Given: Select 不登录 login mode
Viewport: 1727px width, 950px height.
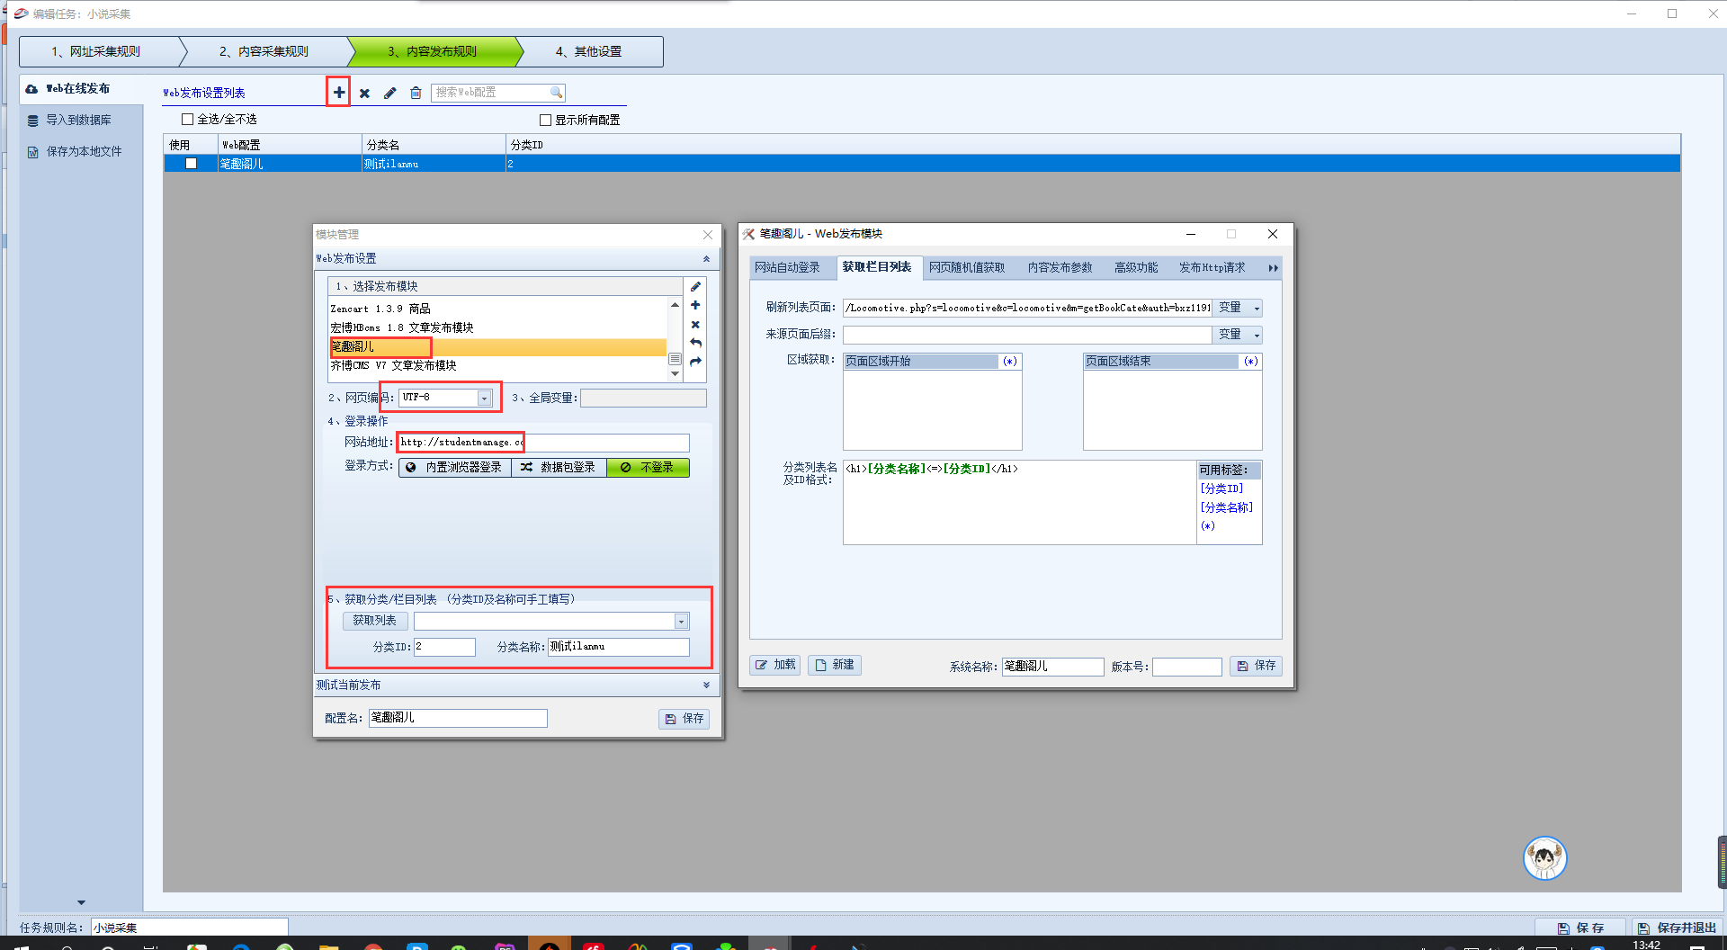Looking at the screenshot, I should click(x=648, y=467).
